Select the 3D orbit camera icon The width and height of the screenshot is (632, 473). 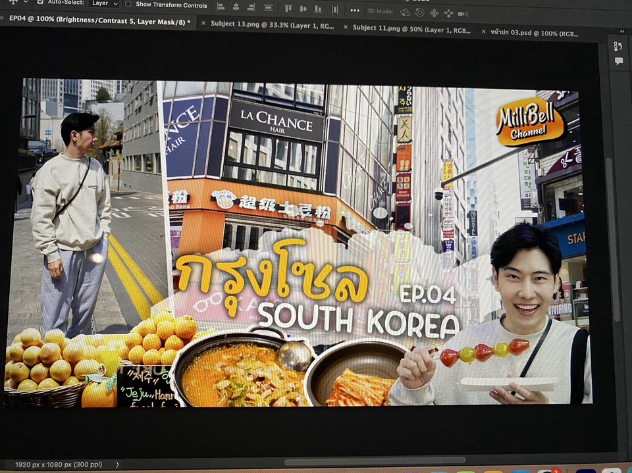tap(405, 12)
